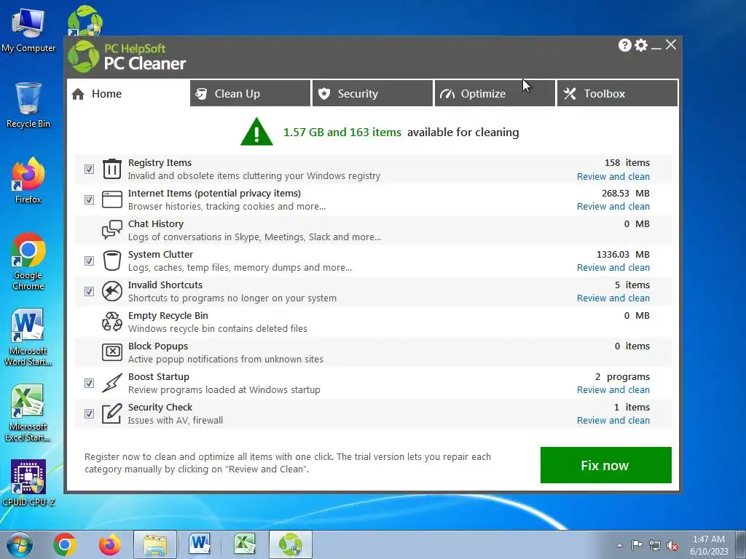This screenshot has height=559, width=746.
Task: Switch to the Security tab
Action: click(x=372, y=94)
